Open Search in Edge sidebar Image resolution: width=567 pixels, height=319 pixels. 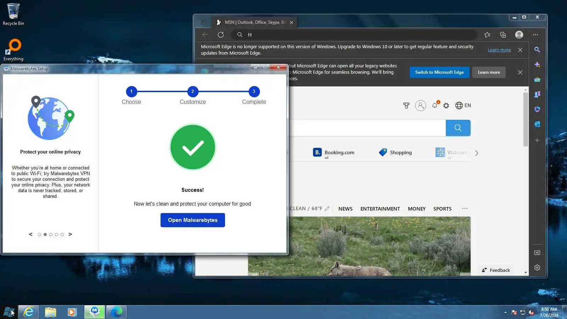coord(537,50)
